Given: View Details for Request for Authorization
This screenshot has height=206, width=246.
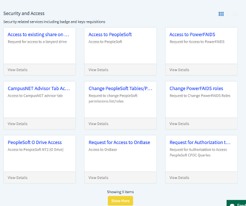Looking at the screenshot, I should [x=179, y=177].
